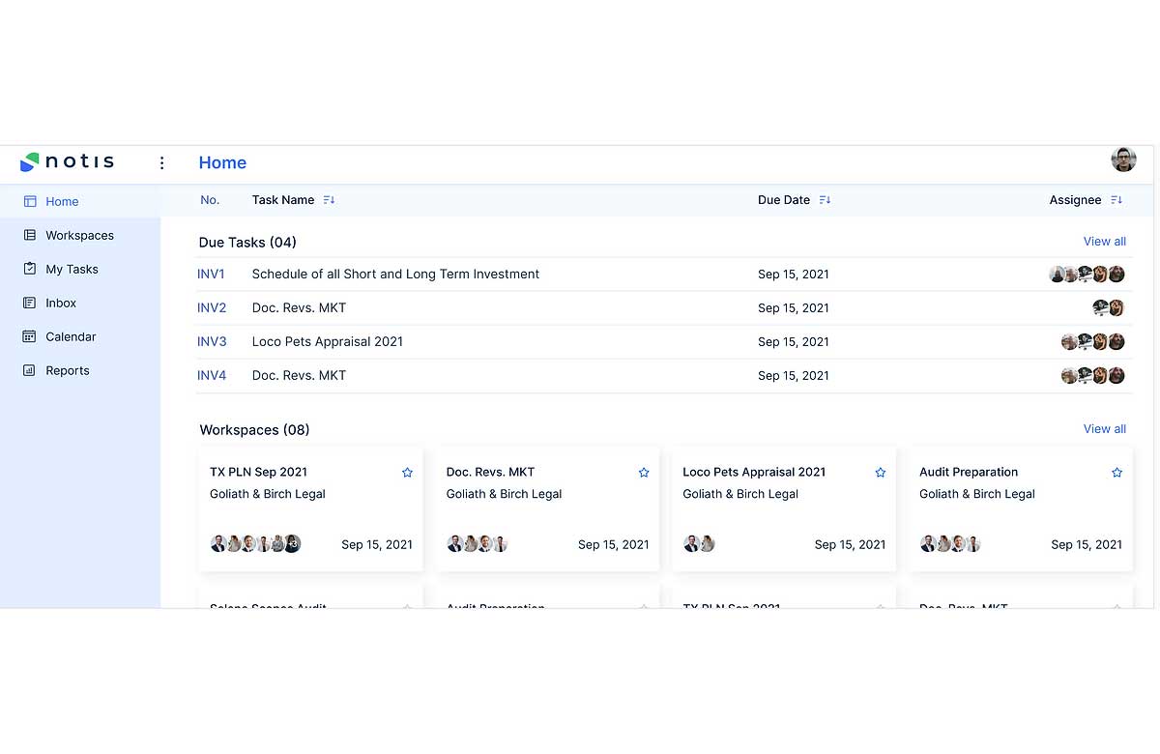Viewport: 1160px width, 754px height.
Task: View all Due Tasks
Action: pyautogui.click(x=1104, y=242)
